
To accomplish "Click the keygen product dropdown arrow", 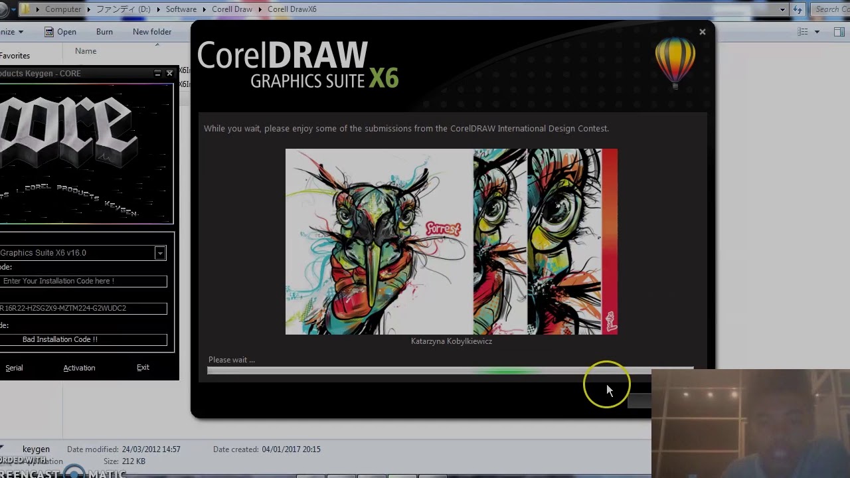I will pos(160,253).
